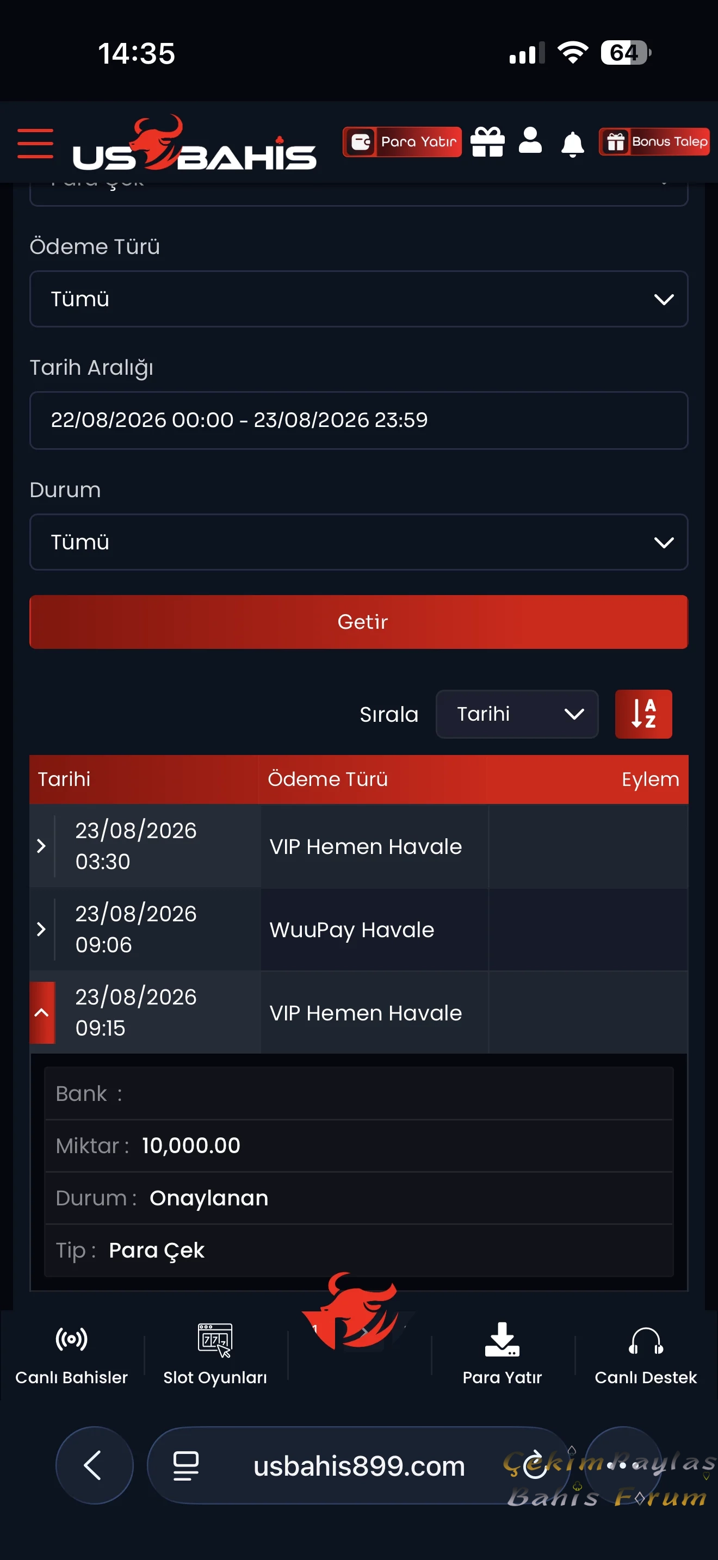
Task: Open the Durum dropdown
Action: tap(358, 541)
